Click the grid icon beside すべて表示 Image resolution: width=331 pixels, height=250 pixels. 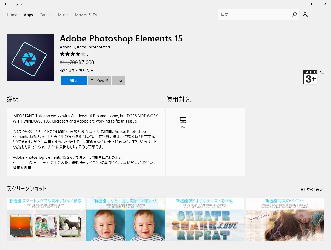coord(303,190)
